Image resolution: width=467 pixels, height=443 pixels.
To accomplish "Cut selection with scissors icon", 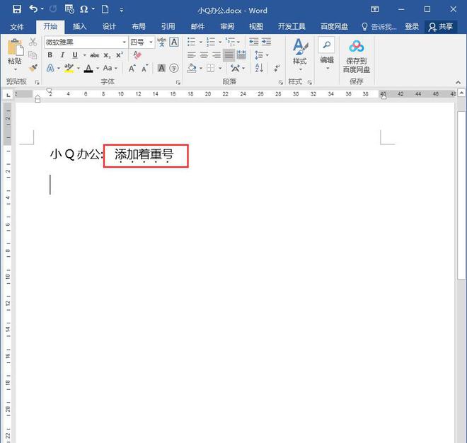I will (x=33, y=42).
